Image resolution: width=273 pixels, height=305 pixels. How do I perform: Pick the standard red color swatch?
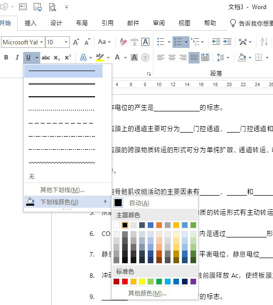pos(125,281)
